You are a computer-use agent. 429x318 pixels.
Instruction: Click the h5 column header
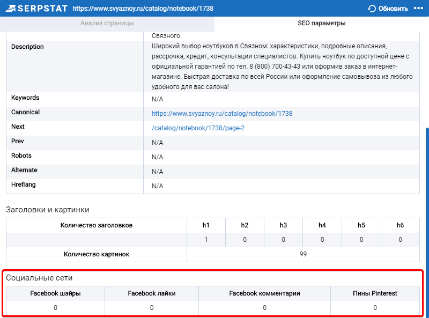[x=361, y=226]
